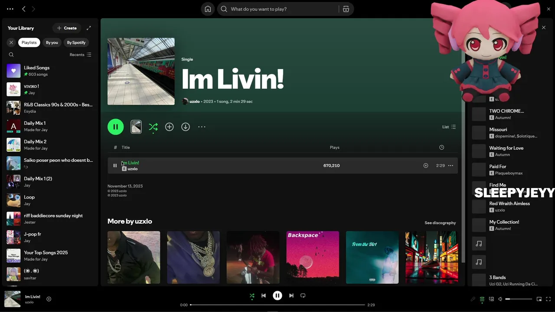Open the J-pop fr playlist
This screenshot has width=555, height=312.
point(50,237)
